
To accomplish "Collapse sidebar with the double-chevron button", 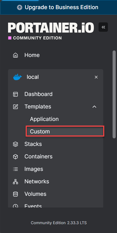I will click(x=103, y=27).
